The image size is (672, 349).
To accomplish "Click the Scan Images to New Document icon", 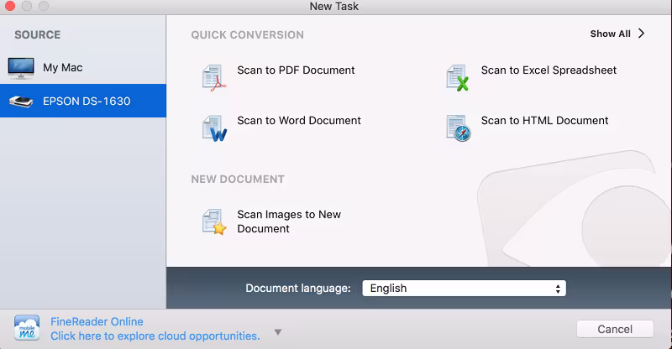I will pyautogui.click(x=214, y=221).
